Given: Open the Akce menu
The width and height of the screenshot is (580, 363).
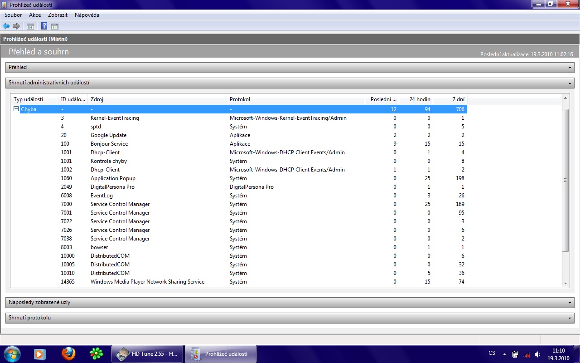Looking at the screenshot, I should 35,15.
